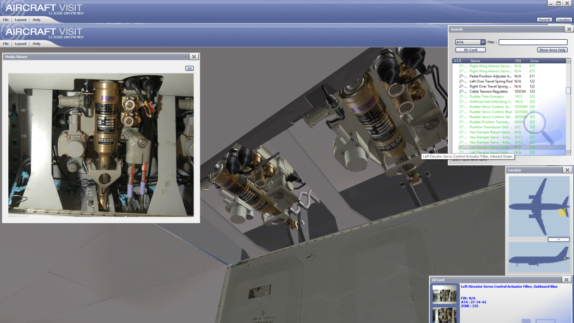The height and width of the screenshot is (323, 574).
Task: Click the 'FIN : N/A' text in Id Card
Action: tap(468, 298)
